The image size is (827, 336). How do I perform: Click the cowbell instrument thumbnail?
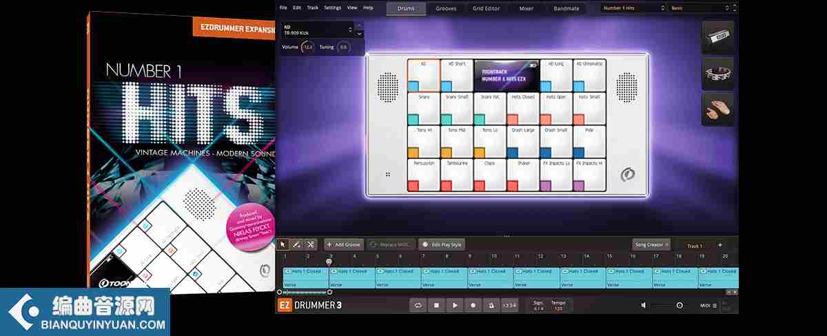tap(717, 37)
